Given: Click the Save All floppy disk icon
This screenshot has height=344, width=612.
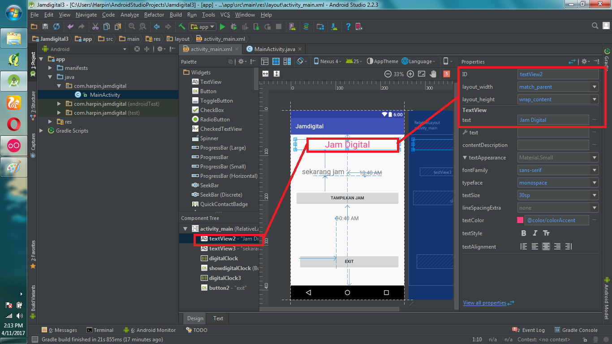Looking at the screenshot, I should click(45, 27).
